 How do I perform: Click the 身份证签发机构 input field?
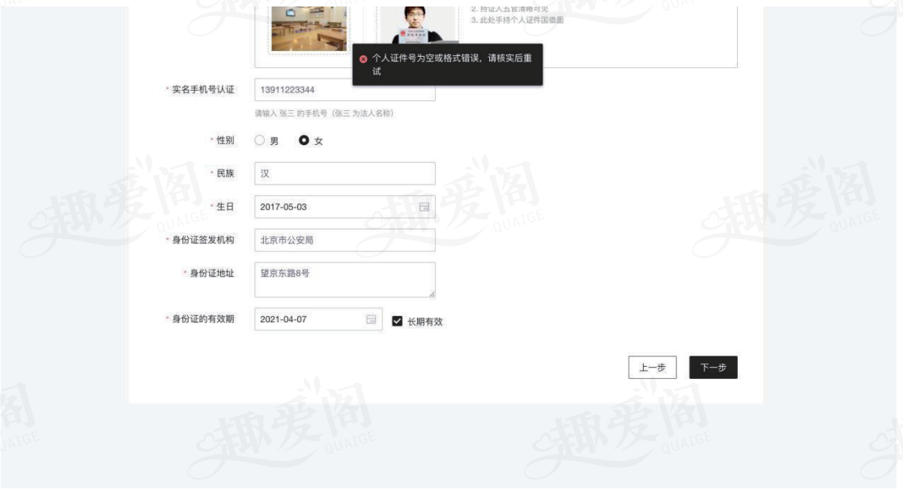[x=344, y=240]
